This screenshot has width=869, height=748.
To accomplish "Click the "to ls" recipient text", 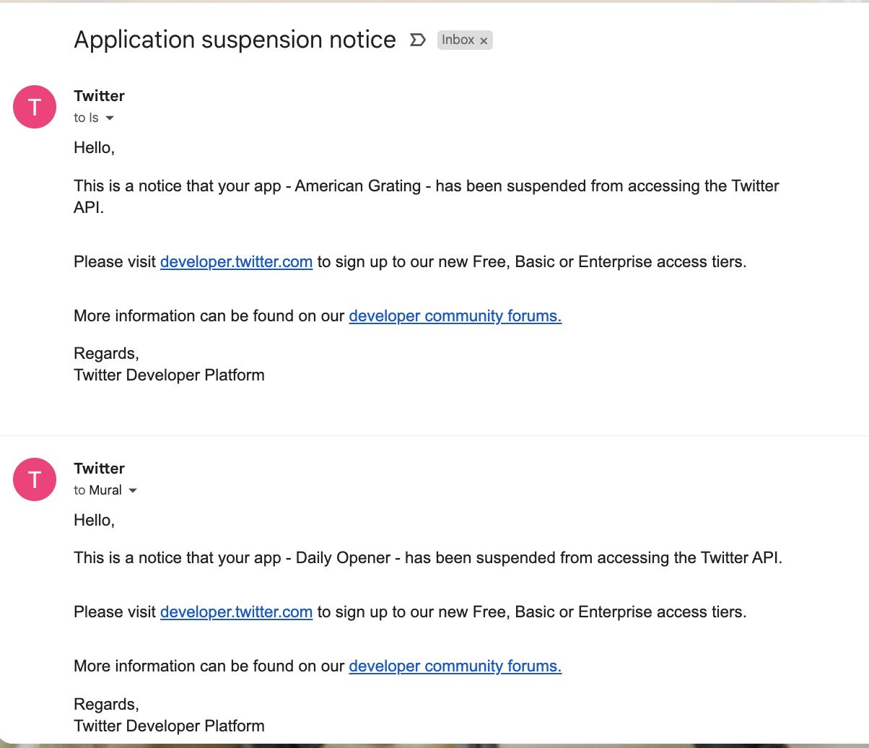I will [x=86, y=118].
